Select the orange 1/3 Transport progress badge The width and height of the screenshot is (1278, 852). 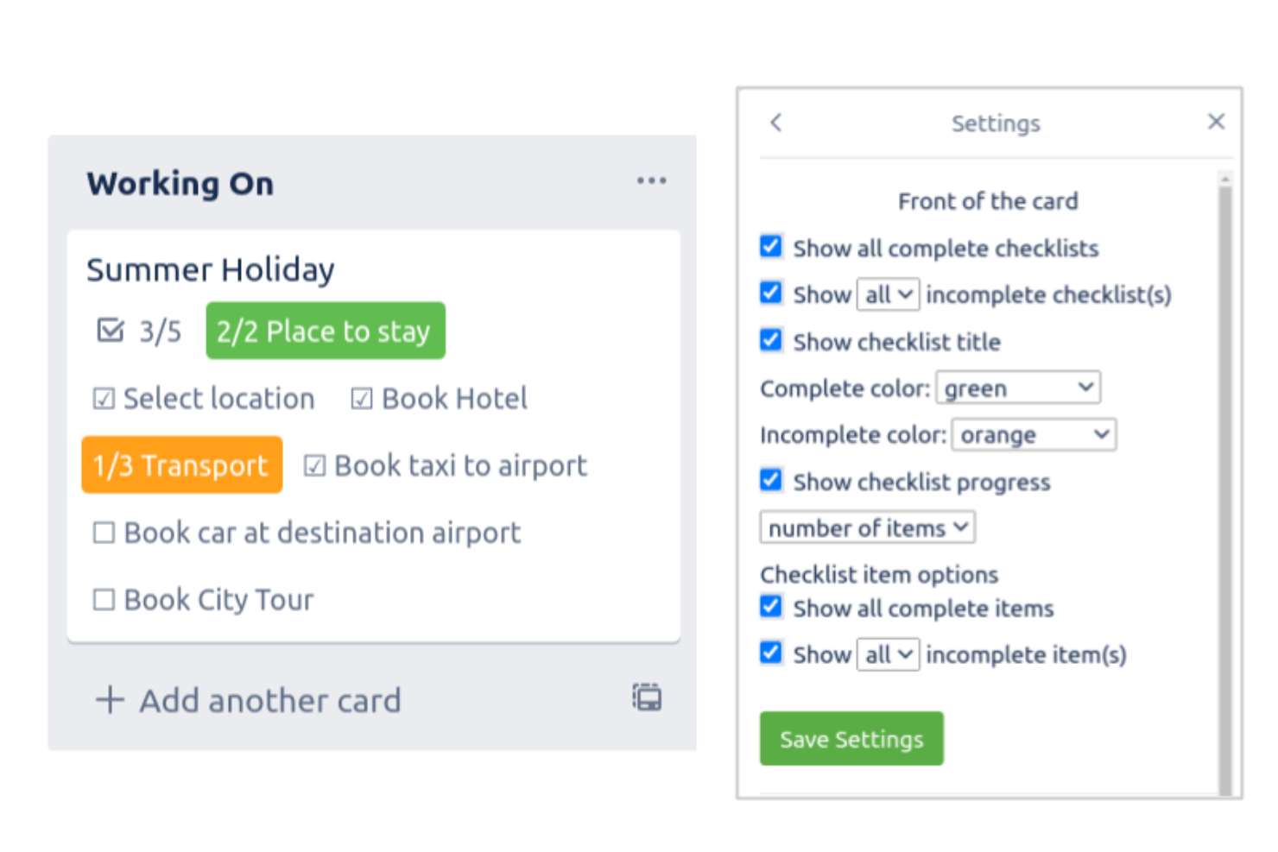(x=181, y=465)
